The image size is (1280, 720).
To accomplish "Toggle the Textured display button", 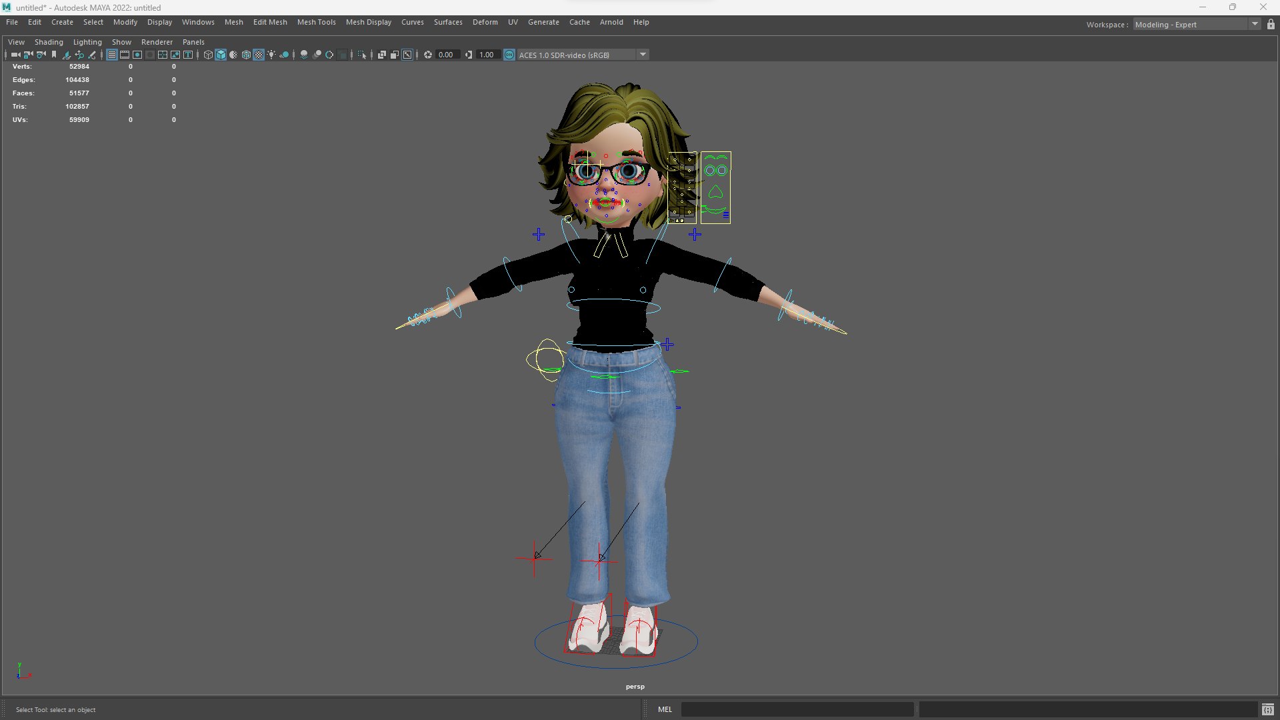I will click(259, 55).
